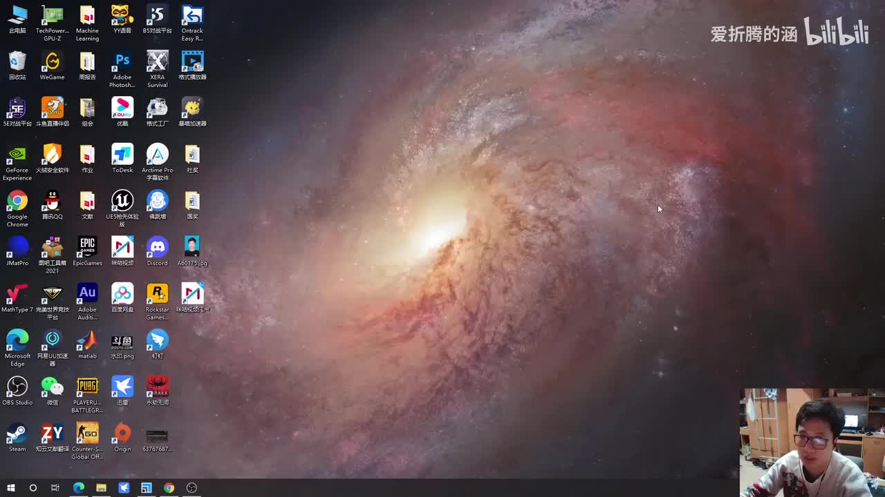
Task: Select the Microsoft Edge desktop shortcut
Action: click(x=17, y=349)
